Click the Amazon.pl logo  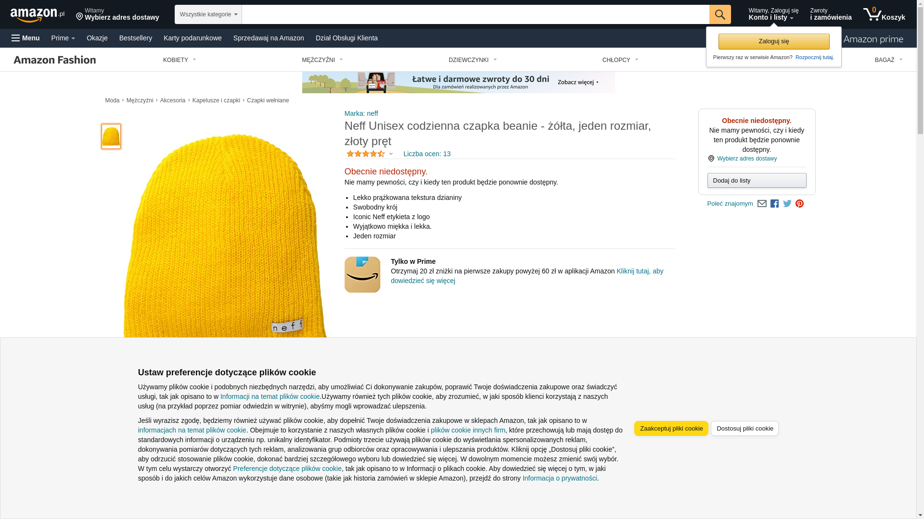coord(37,15)
